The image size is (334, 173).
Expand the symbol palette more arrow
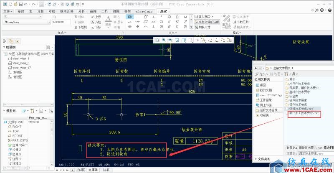point(191,27)
